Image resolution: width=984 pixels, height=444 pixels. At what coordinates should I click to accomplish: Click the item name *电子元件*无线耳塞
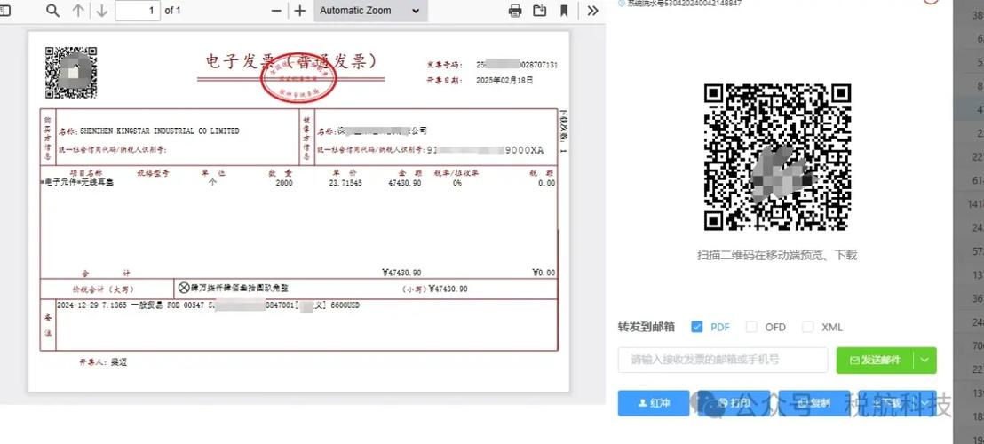(78, 183)
